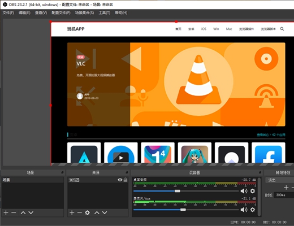Open the 查看(V) menu
This screenshot has height=226, width=294.
[41, 12]
